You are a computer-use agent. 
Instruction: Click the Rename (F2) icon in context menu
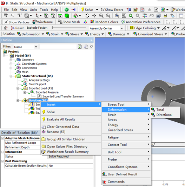[44, 132]
